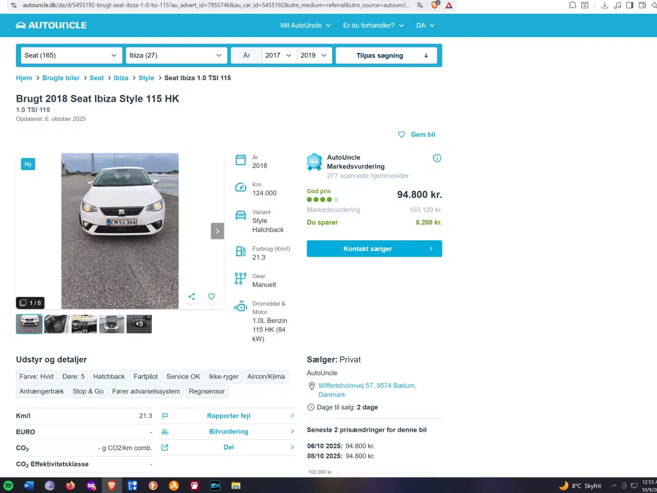Open the Seat (165) brand dropdown
Screen dimensions: 657x493
(x=70, y=55)
